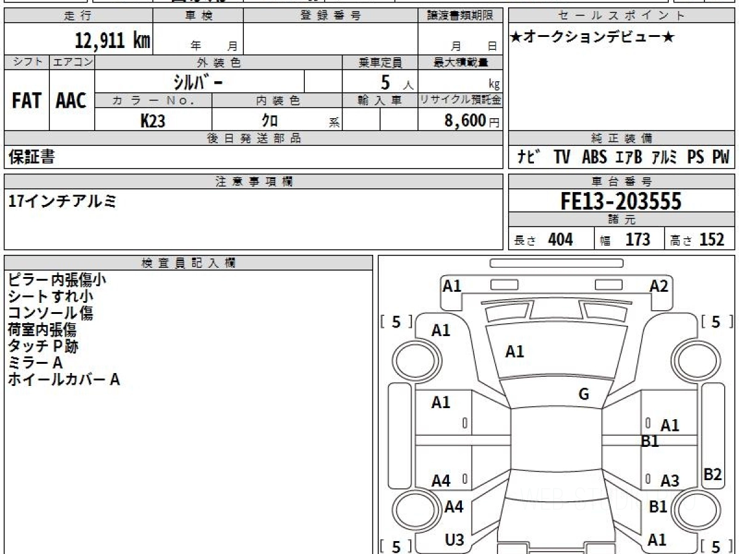Select the 高さ 152 dimension
The width and height of the screenshot is (739, 554).
(x=698, y=239)
